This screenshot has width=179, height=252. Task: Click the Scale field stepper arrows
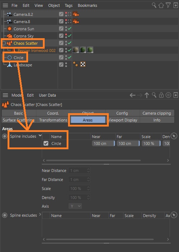tap(88, 188)
